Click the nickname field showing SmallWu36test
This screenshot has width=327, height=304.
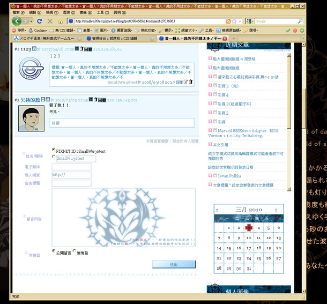[76, 159]
